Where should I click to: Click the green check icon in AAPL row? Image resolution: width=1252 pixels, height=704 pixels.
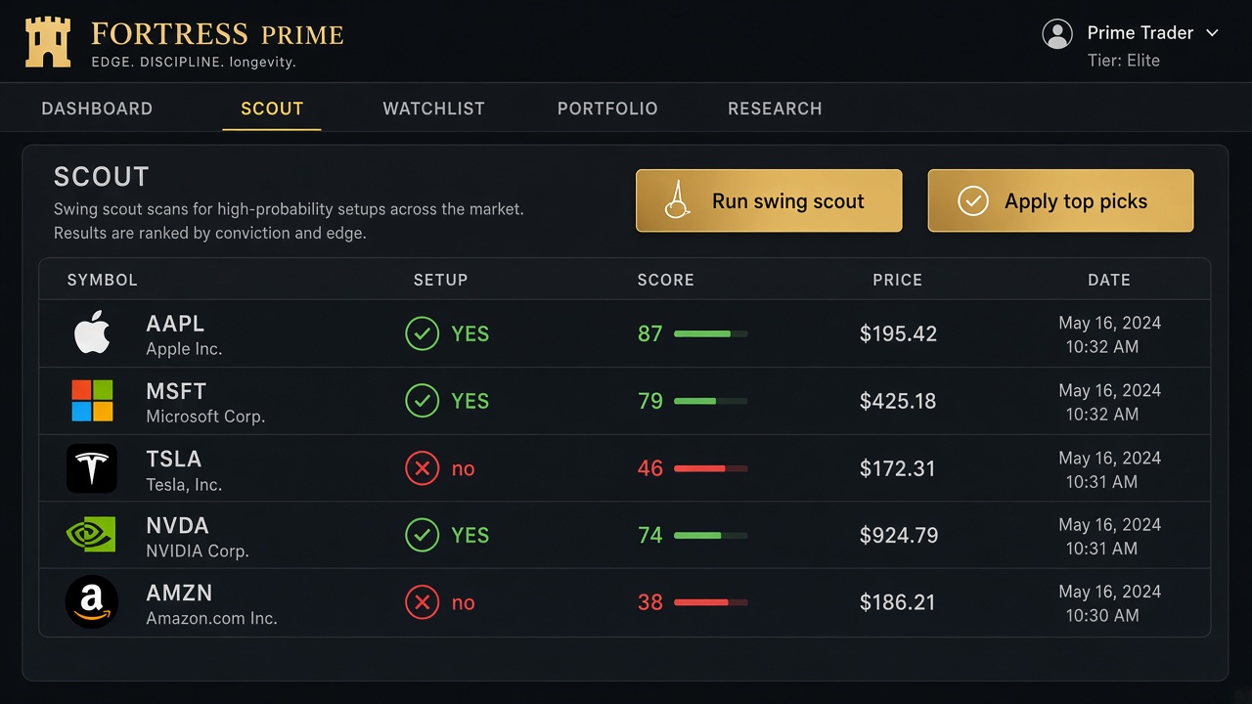pos(422,333)
